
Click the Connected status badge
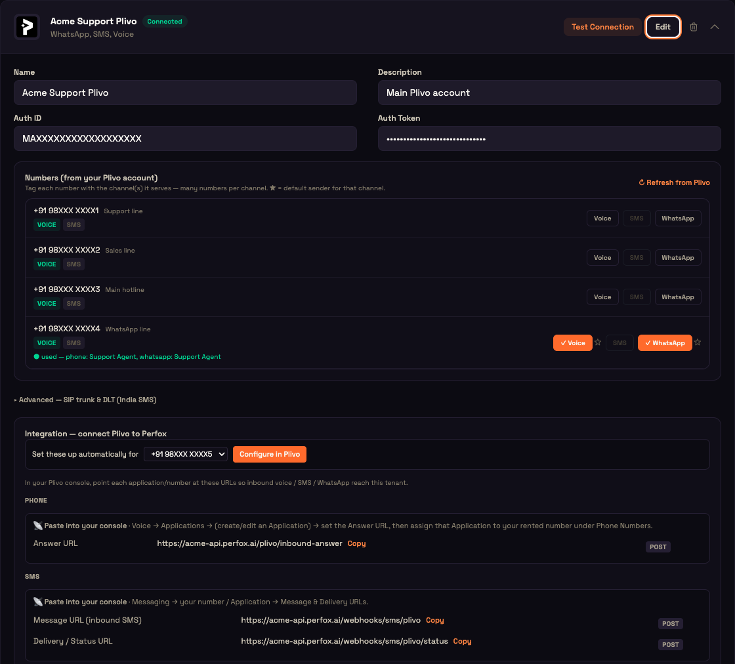tap(165, 22)
